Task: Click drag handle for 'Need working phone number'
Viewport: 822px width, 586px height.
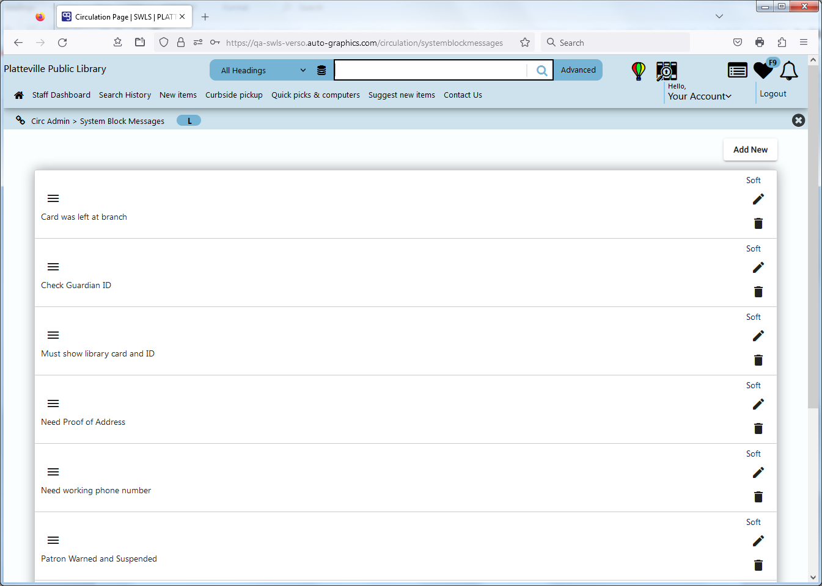Action: 53,472
